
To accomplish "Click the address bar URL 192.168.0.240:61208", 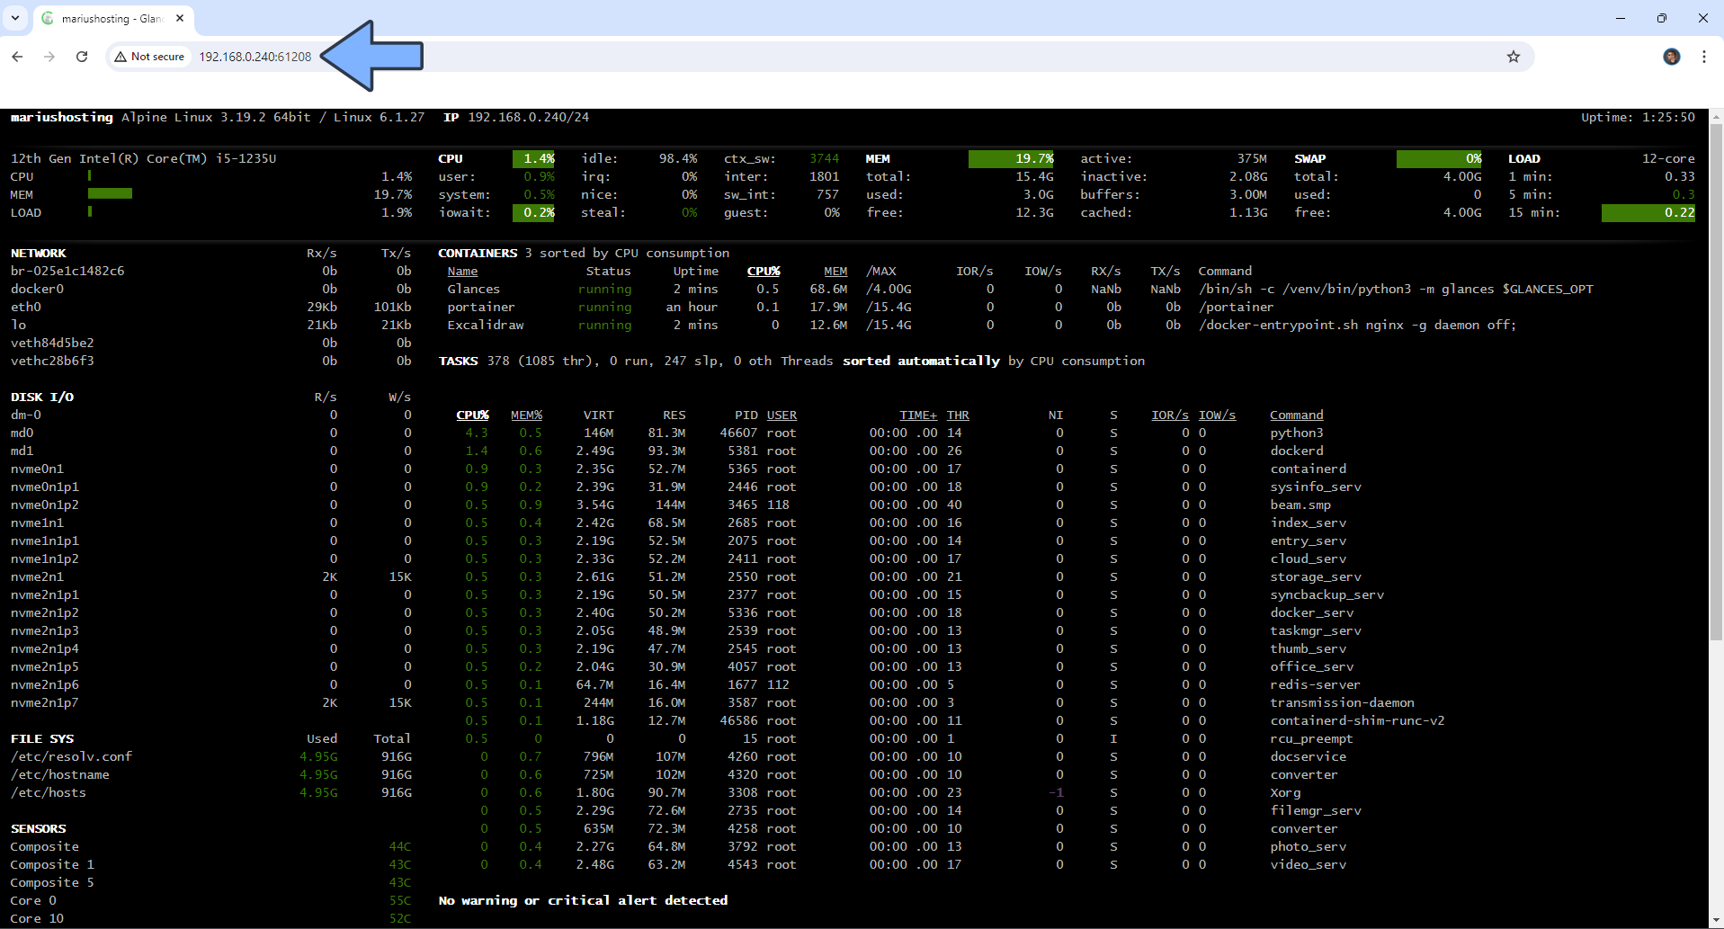I will point(255,57).
